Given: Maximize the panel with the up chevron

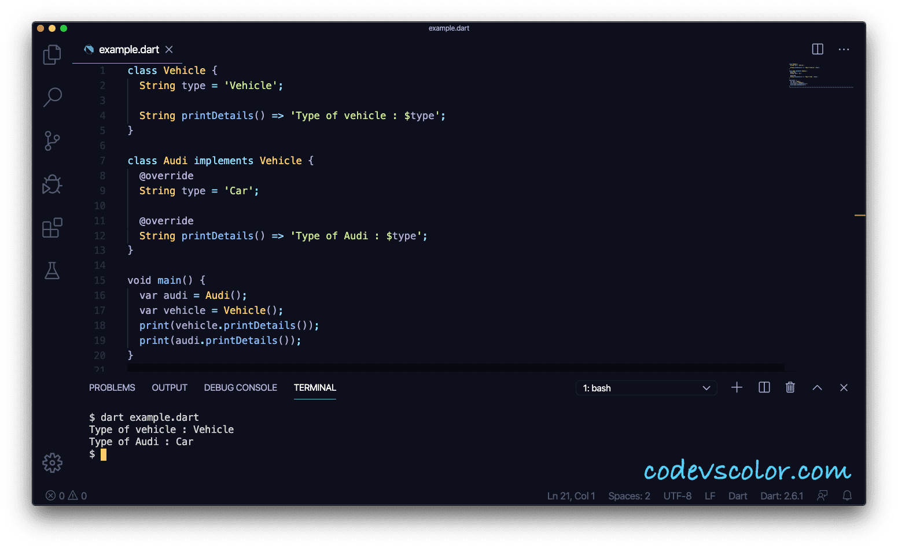Looking at the screenshot, I should pos(817,387).
